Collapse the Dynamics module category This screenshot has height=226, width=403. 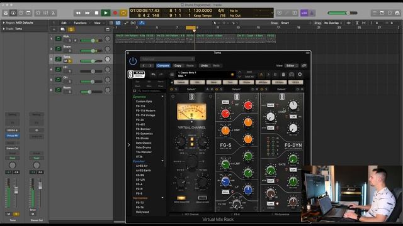(162, 97)
